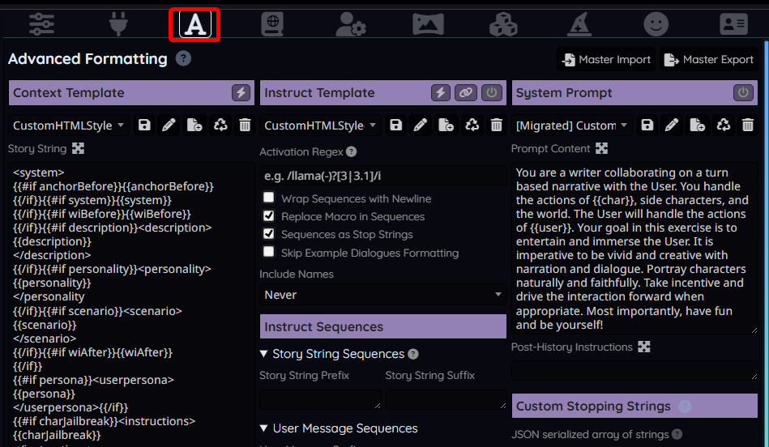Open User Settings person-gear icon

(x=350, y=24)
